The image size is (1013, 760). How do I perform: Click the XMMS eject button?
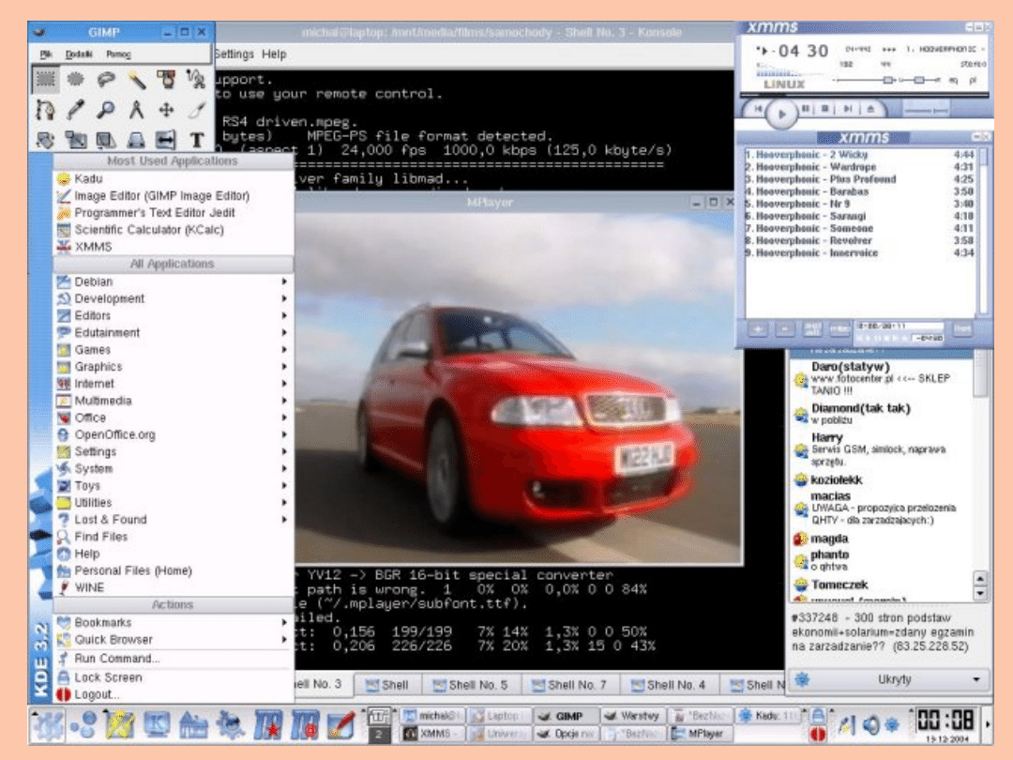(x=870, y=109)
